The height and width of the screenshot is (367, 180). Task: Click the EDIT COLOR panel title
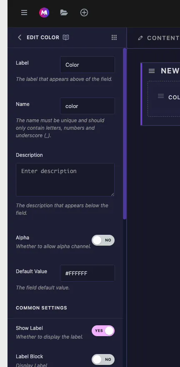43,38
